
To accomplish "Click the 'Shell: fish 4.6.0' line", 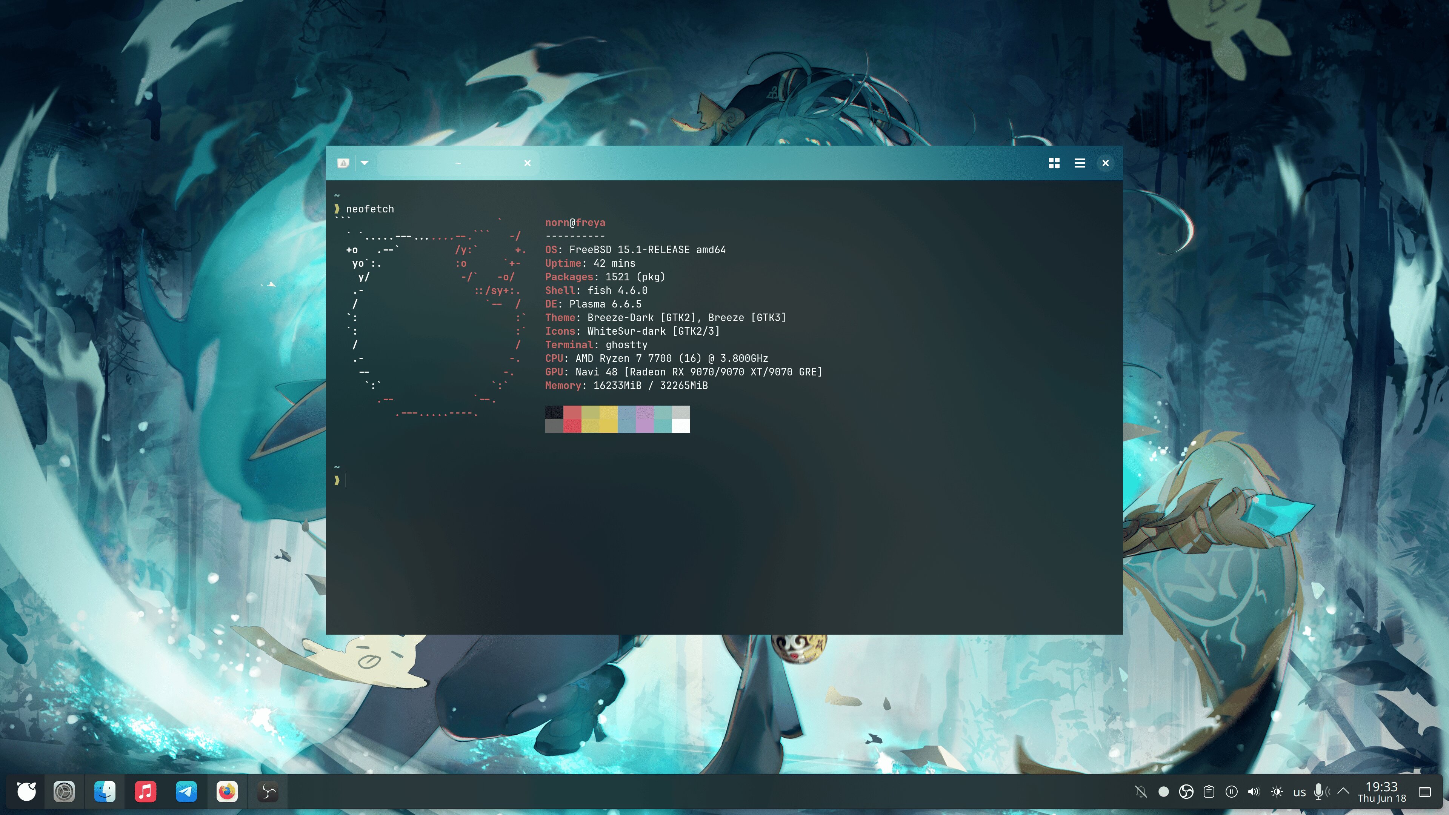I will pyautogui.click(x=596, y=290).
